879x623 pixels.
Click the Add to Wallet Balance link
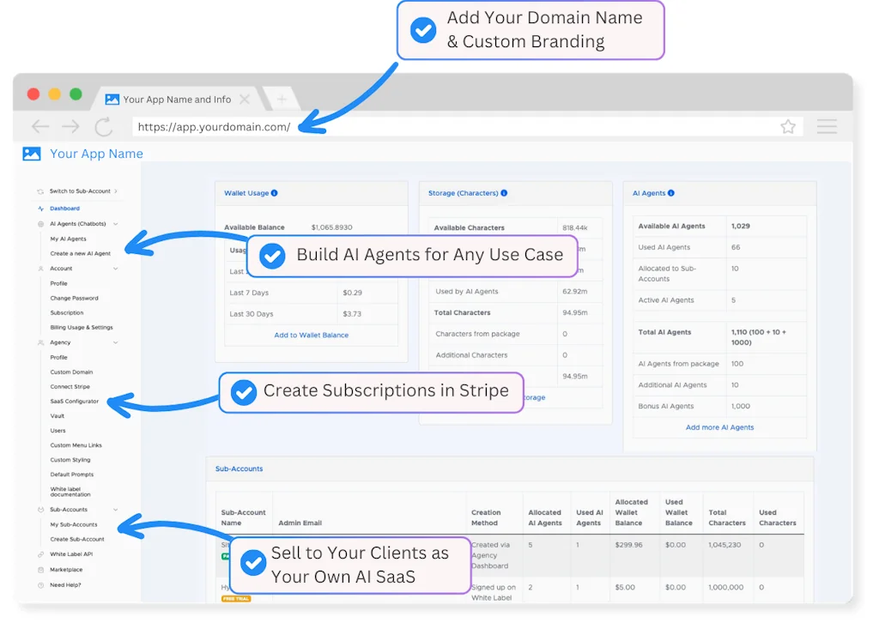[x=311, y=335]
